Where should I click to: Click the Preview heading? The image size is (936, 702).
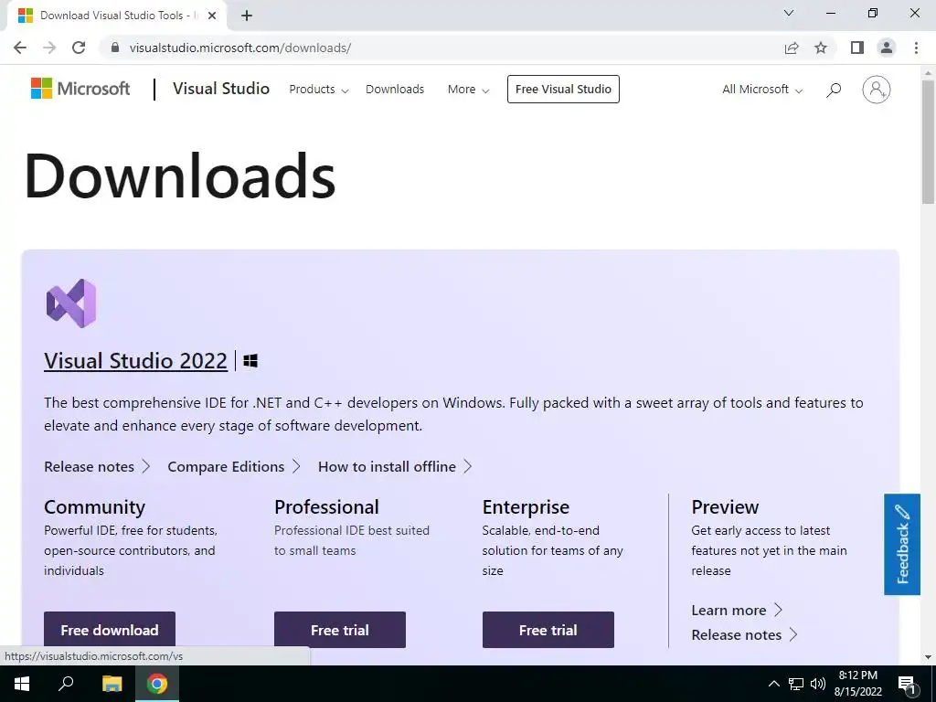point(725,506)
